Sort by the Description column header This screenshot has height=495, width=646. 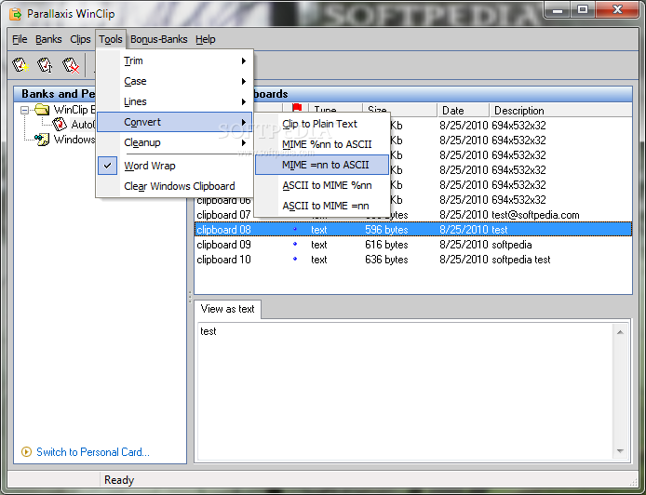point(560,111)
